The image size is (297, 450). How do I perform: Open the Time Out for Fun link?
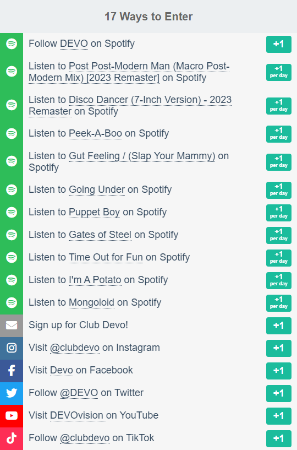pos(106,257)
